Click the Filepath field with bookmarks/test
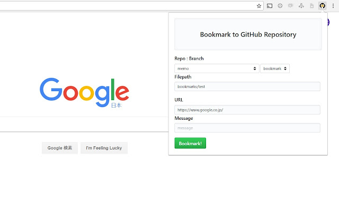Viewport: 339px width, 212px height. [x=247, y=86]
